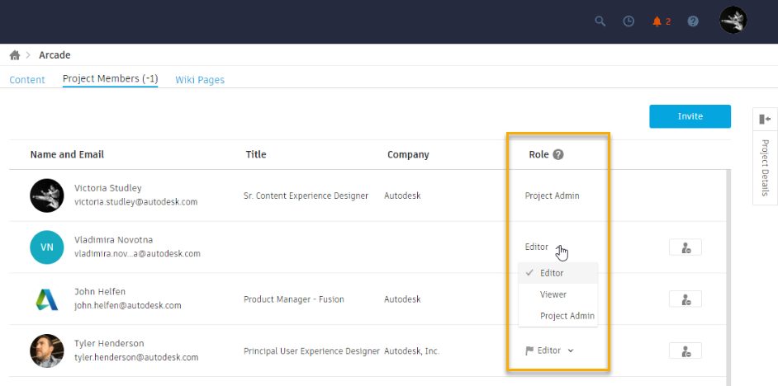The image size is (778, 386).
Task: Click the Invite button
Action: pyautogui.click(x=690, y=116)
